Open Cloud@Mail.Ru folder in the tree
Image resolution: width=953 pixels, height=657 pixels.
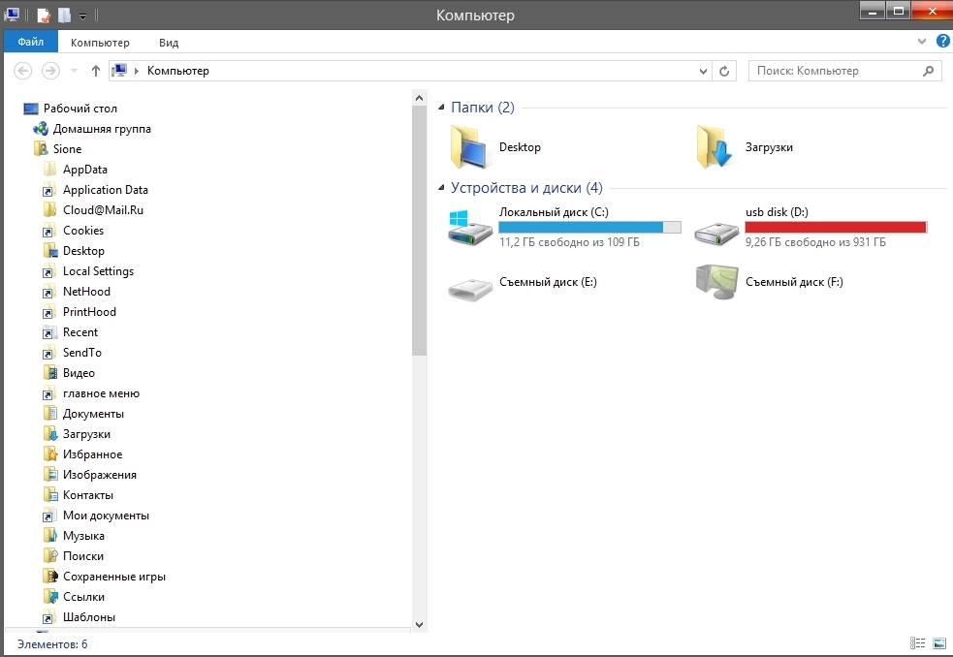(103, 210)
